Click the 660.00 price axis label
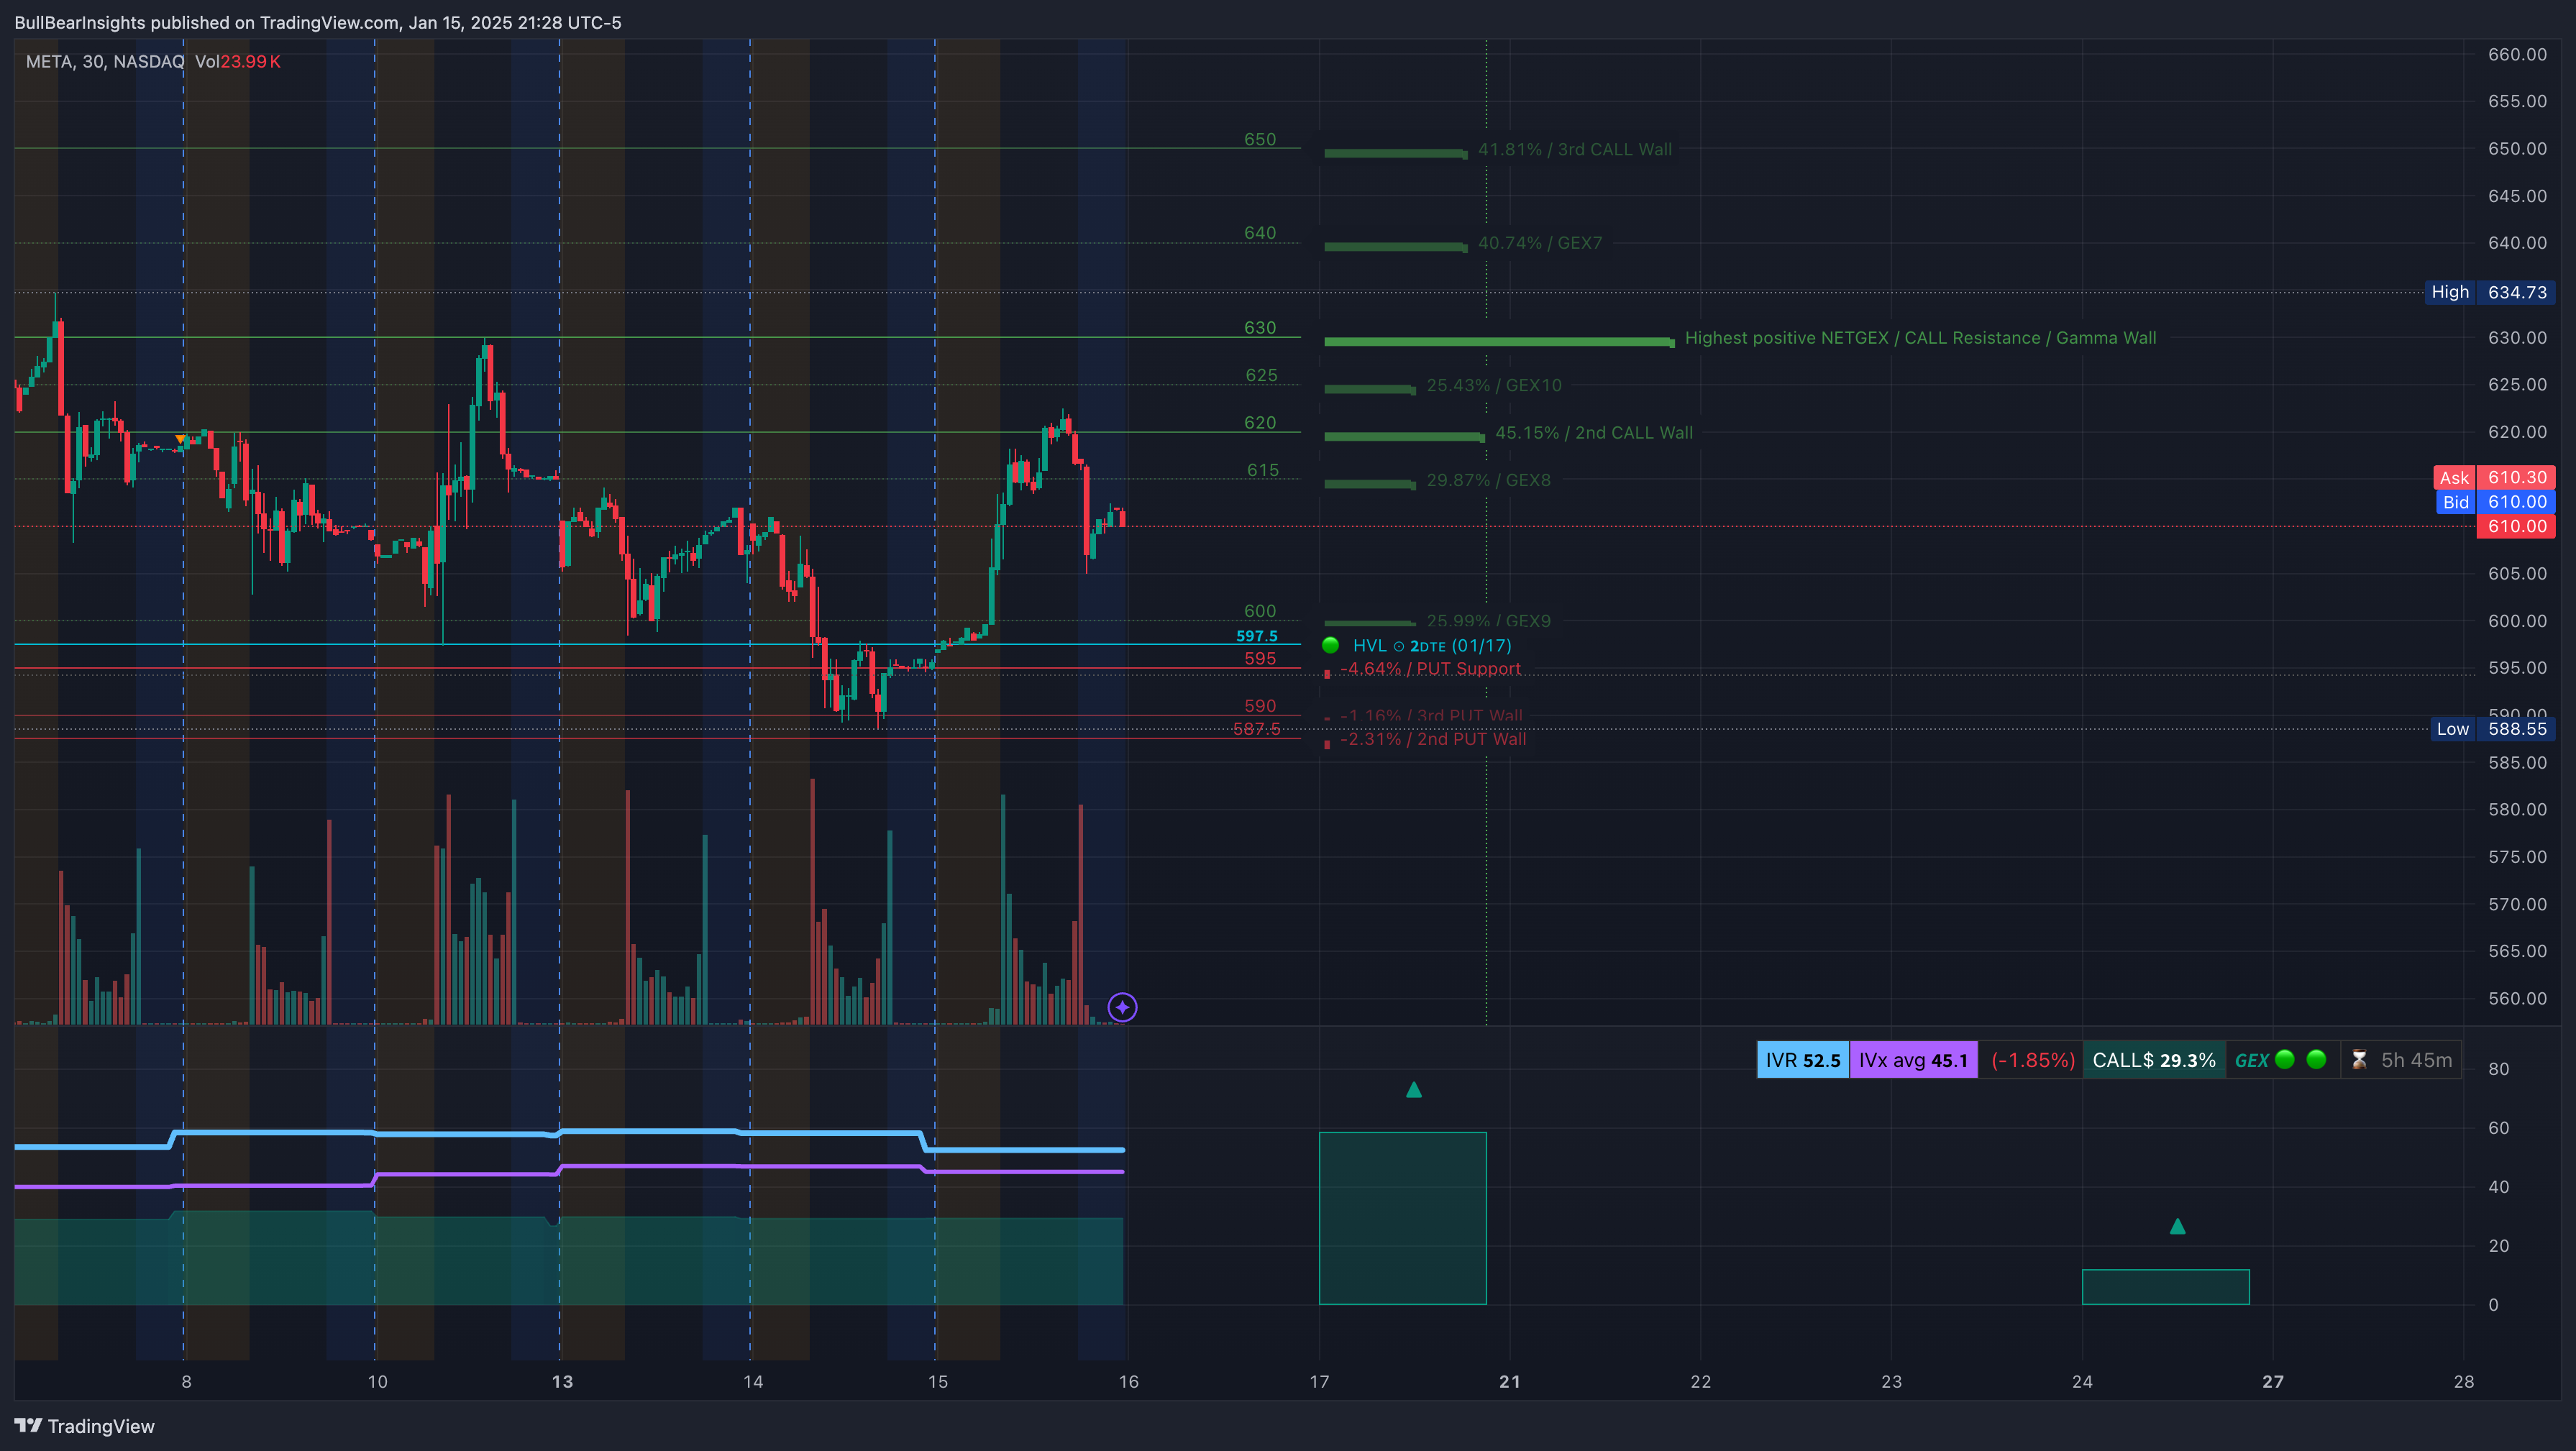Viewport: 2576px width, 1451px height. (x=2517, y=54)
